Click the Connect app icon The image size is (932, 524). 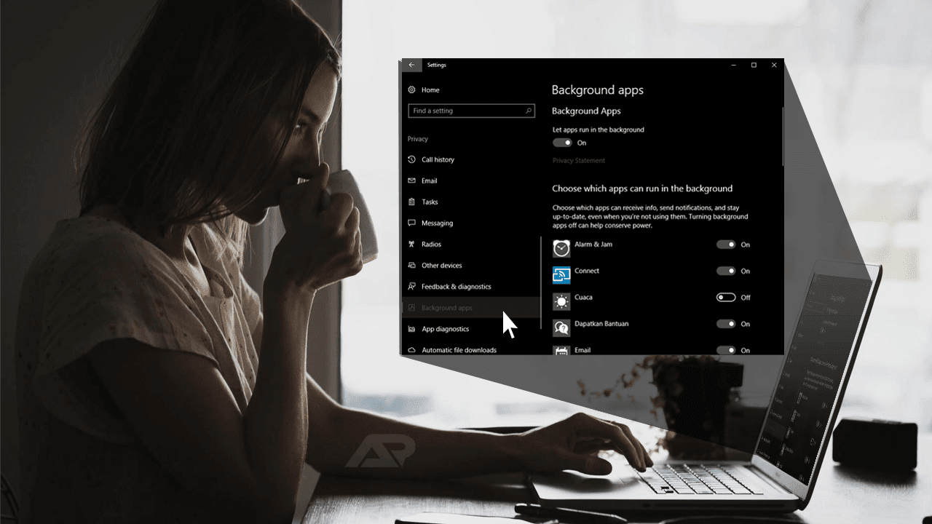pos(561,275)
